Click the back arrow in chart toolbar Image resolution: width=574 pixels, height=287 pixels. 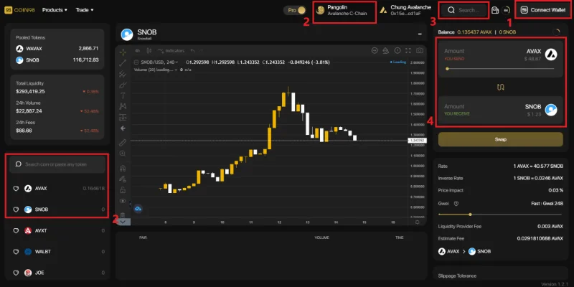click(x=123, y=128)
